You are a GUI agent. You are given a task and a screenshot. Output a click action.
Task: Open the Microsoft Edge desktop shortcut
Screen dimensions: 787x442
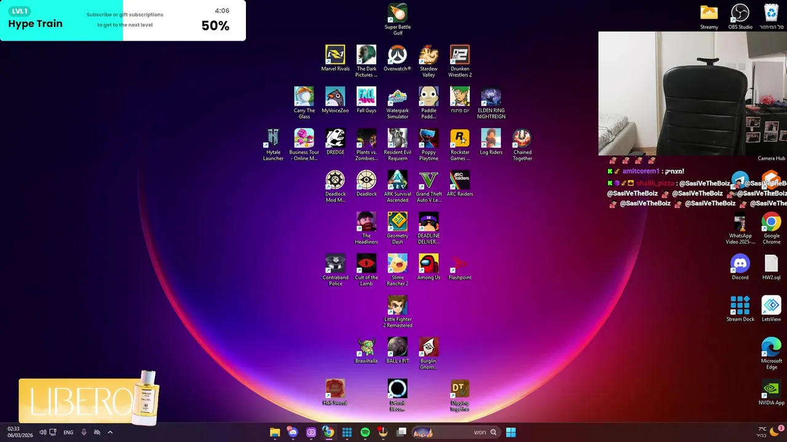[x=771, y=353]
